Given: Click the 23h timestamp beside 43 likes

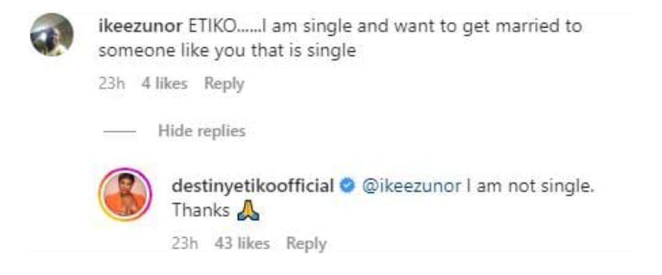Looking at the screenshot, I should click(x=185, y=244).
